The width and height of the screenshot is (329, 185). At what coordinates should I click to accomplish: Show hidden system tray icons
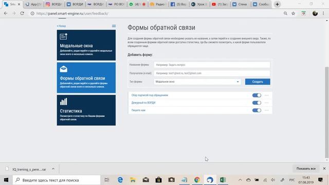(x=240, y=180)
